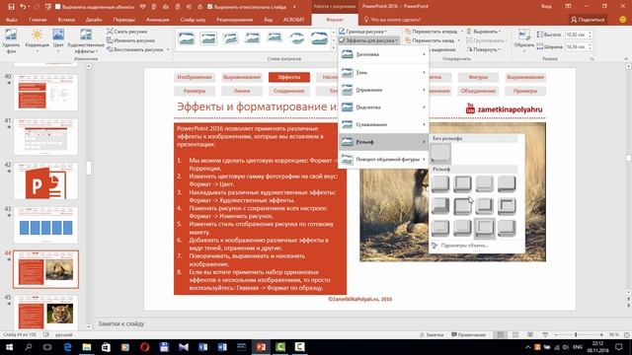632x355 pixels.
Task: Save the presentation with the floppy icon
Action: coord(11,7)
